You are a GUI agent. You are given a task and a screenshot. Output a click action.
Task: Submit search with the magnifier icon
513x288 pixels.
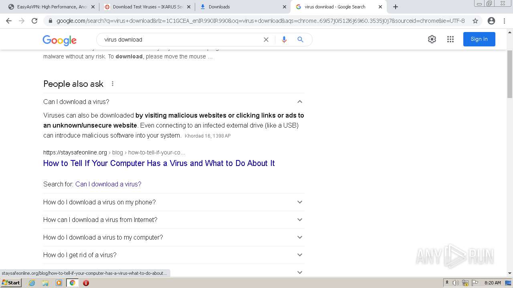tap(300, 40)
